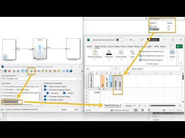This screenshot has width=185, height=138.
Task: Toggle the Verification Report checkbox
Action: [45, 100]
